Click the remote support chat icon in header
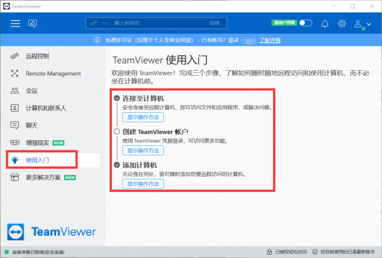 33,24
